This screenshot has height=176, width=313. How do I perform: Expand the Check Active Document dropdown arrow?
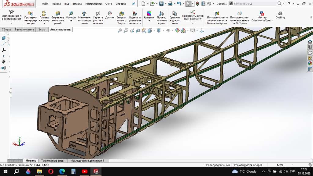pos(193,24)
